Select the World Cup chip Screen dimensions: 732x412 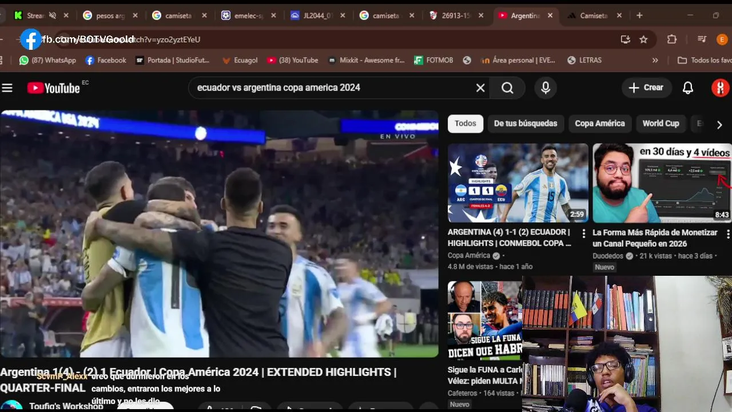[661, 123]
